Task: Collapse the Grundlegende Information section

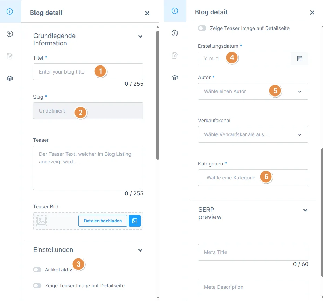Action: pos(140,37)
